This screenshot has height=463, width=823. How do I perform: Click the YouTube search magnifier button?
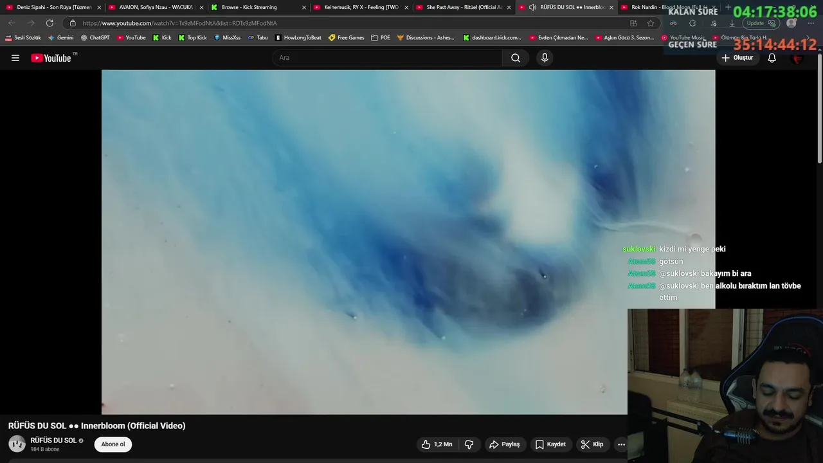pyautogui.click(x=516, y=58)
